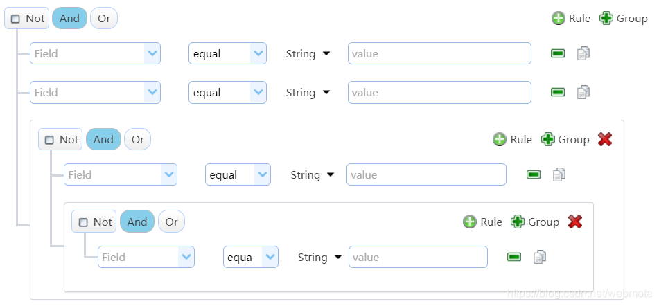Click the value input of first rule
The width and height of the screenshot is (659, 306).
(x=439, y=53)
